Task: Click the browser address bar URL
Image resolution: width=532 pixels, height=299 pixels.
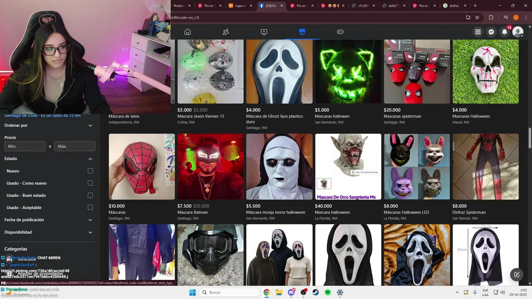Action: tap(316, 17)
